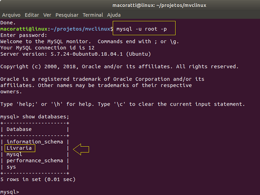Screen dimensions: 260x195
Task: Click the 'Enter password:' line
Action: 24,35
